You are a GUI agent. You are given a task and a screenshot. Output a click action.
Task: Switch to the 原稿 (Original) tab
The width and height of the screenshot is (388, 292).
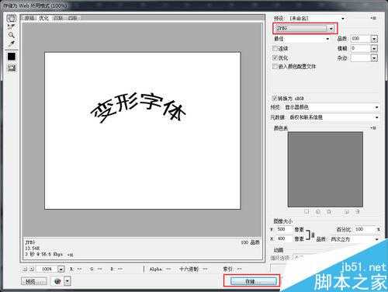tap(29, 18)
